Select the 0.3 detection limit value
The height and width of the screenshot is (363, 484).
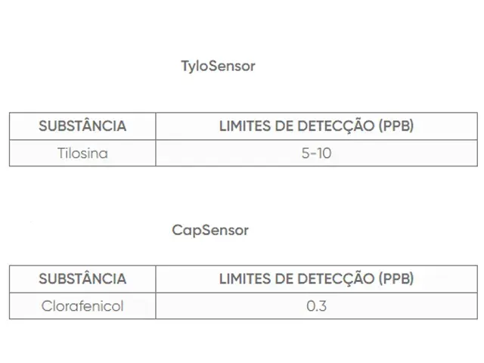coord(316,306)
